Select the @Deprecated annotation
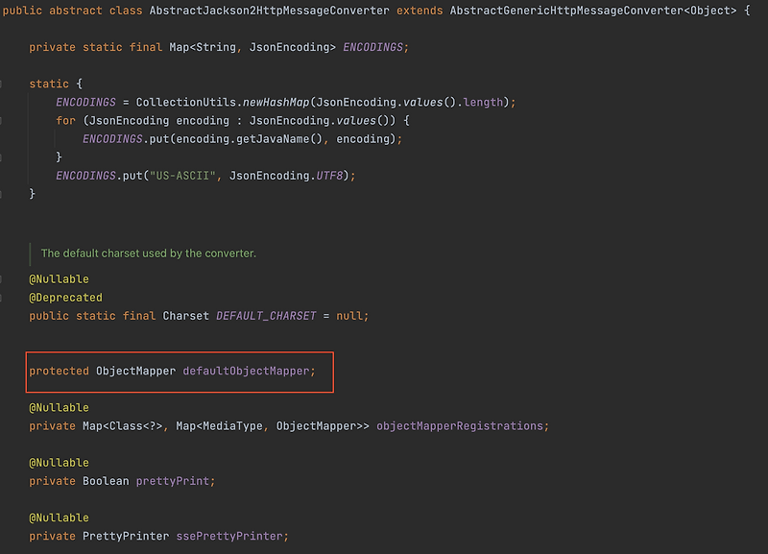Image resolution: width=768 pixels, height=554 pixels. point(65,297)
